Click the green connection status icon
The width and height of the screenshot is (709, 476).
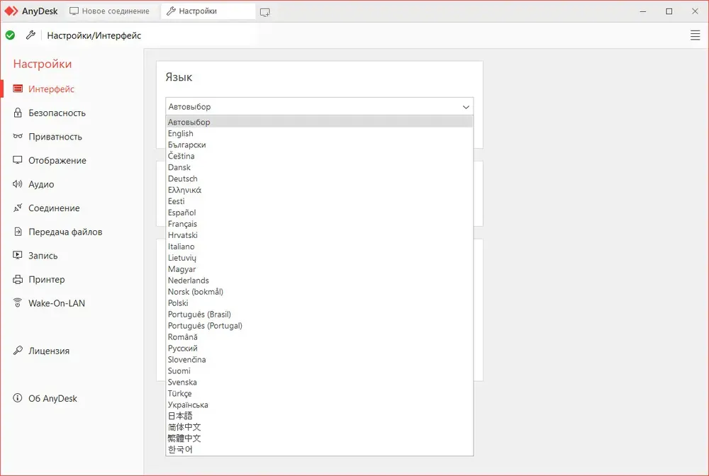tap(10, 35)
